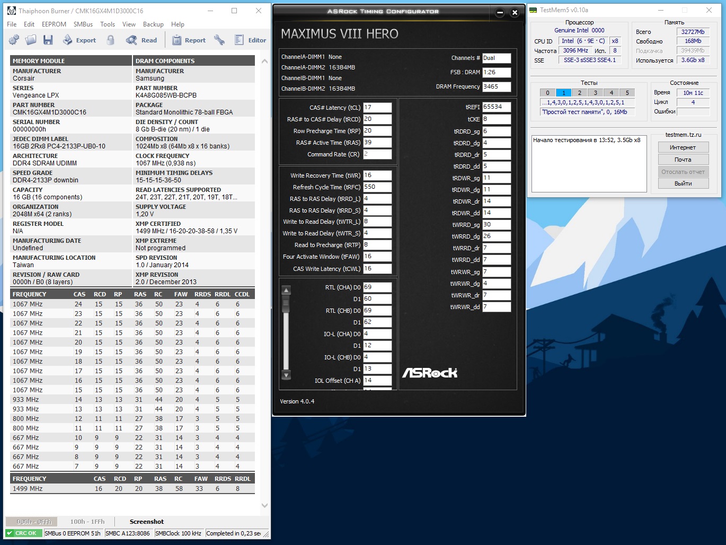The height and width of the screenshot is (545, 726).
Task: Select test 5 box in TestMem5
Action: pyautogui.click(x=627, y=93)
